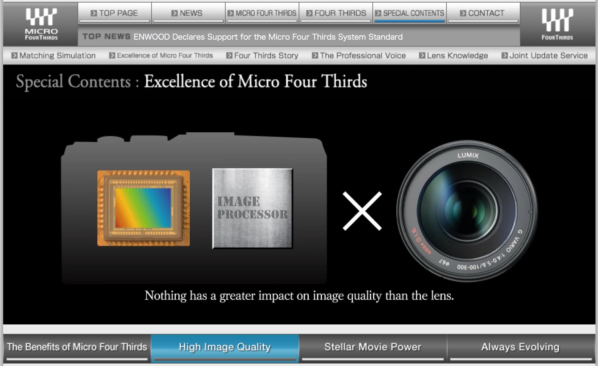Switch to Stellar Movie Power tab
Image resolution: width=598 pixels, height=366 pixels.
point(373,348)
